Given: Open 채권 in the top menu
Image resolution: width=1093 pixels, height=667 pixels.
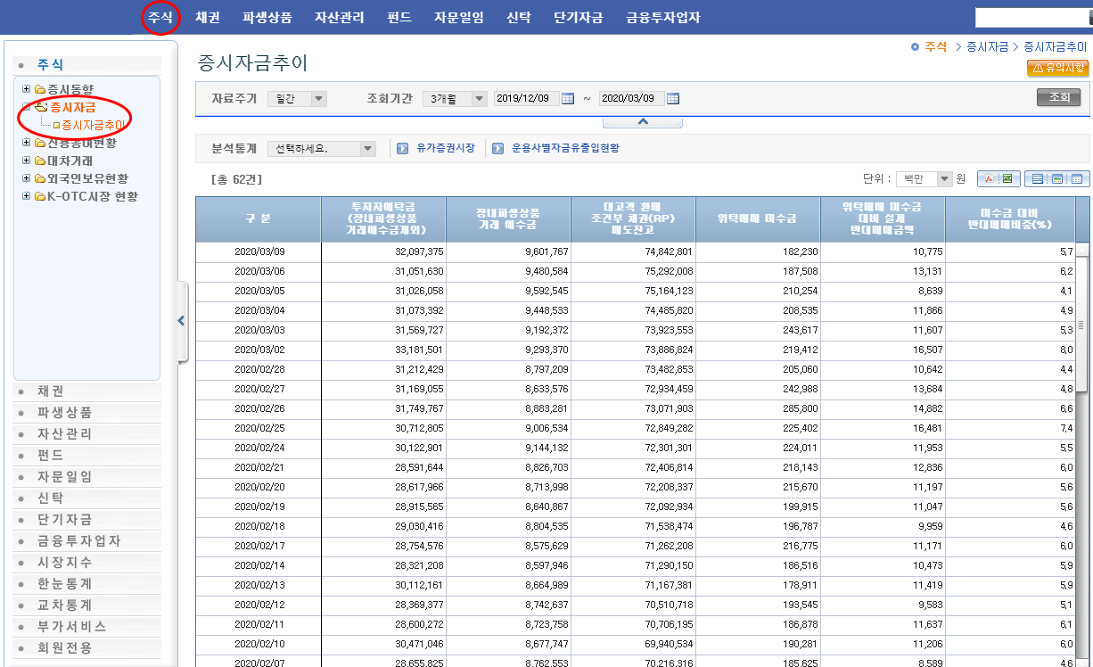Looking at the screenshot, I should (208, 17).
